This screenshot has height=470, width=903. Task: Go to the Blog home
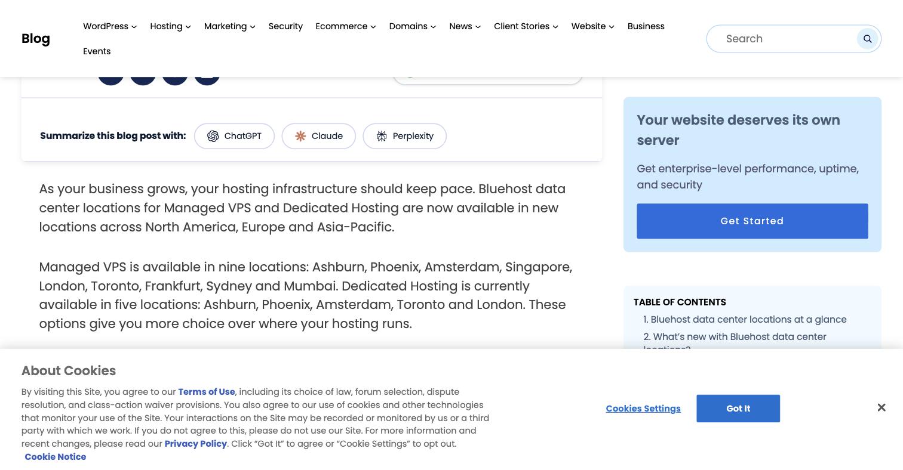(x=36, y=39)
